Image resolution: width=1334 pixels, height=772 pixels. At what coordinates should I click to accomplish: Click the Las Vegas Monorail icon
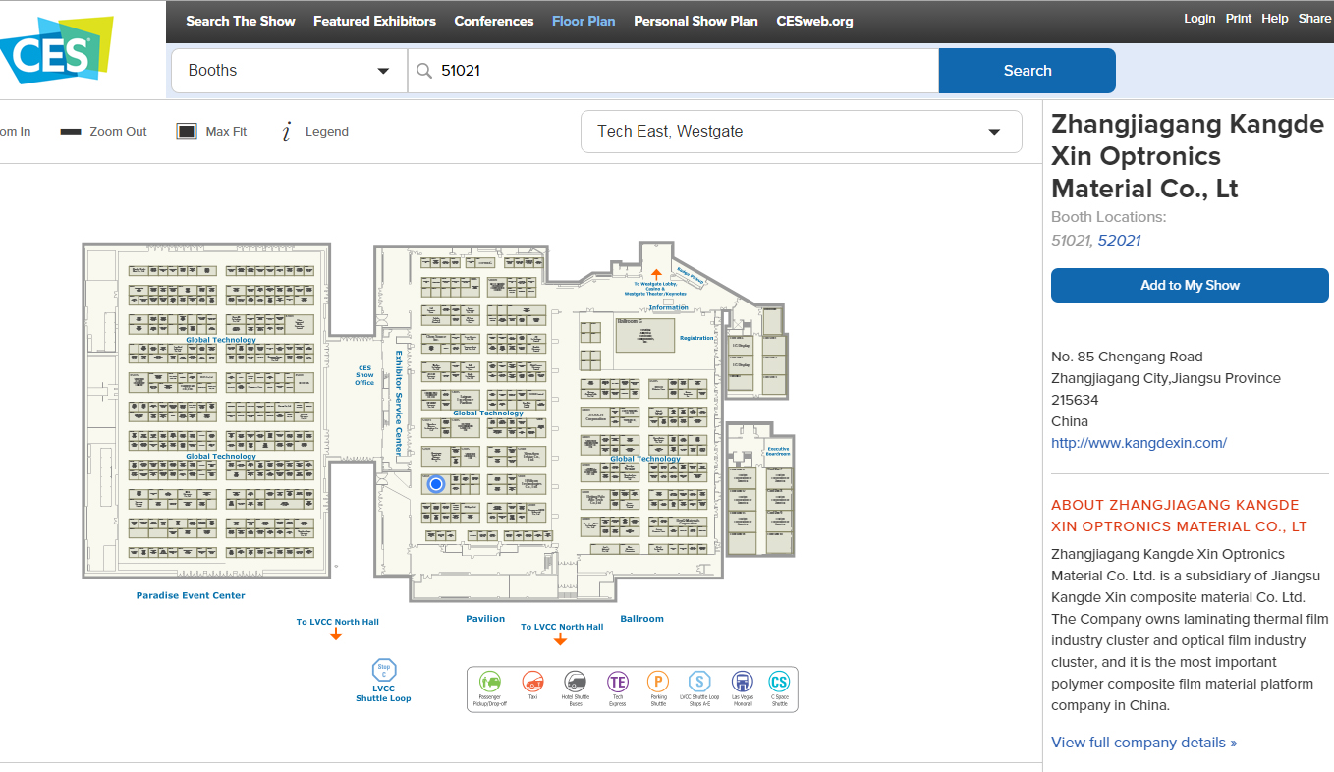tap(743, 682)
